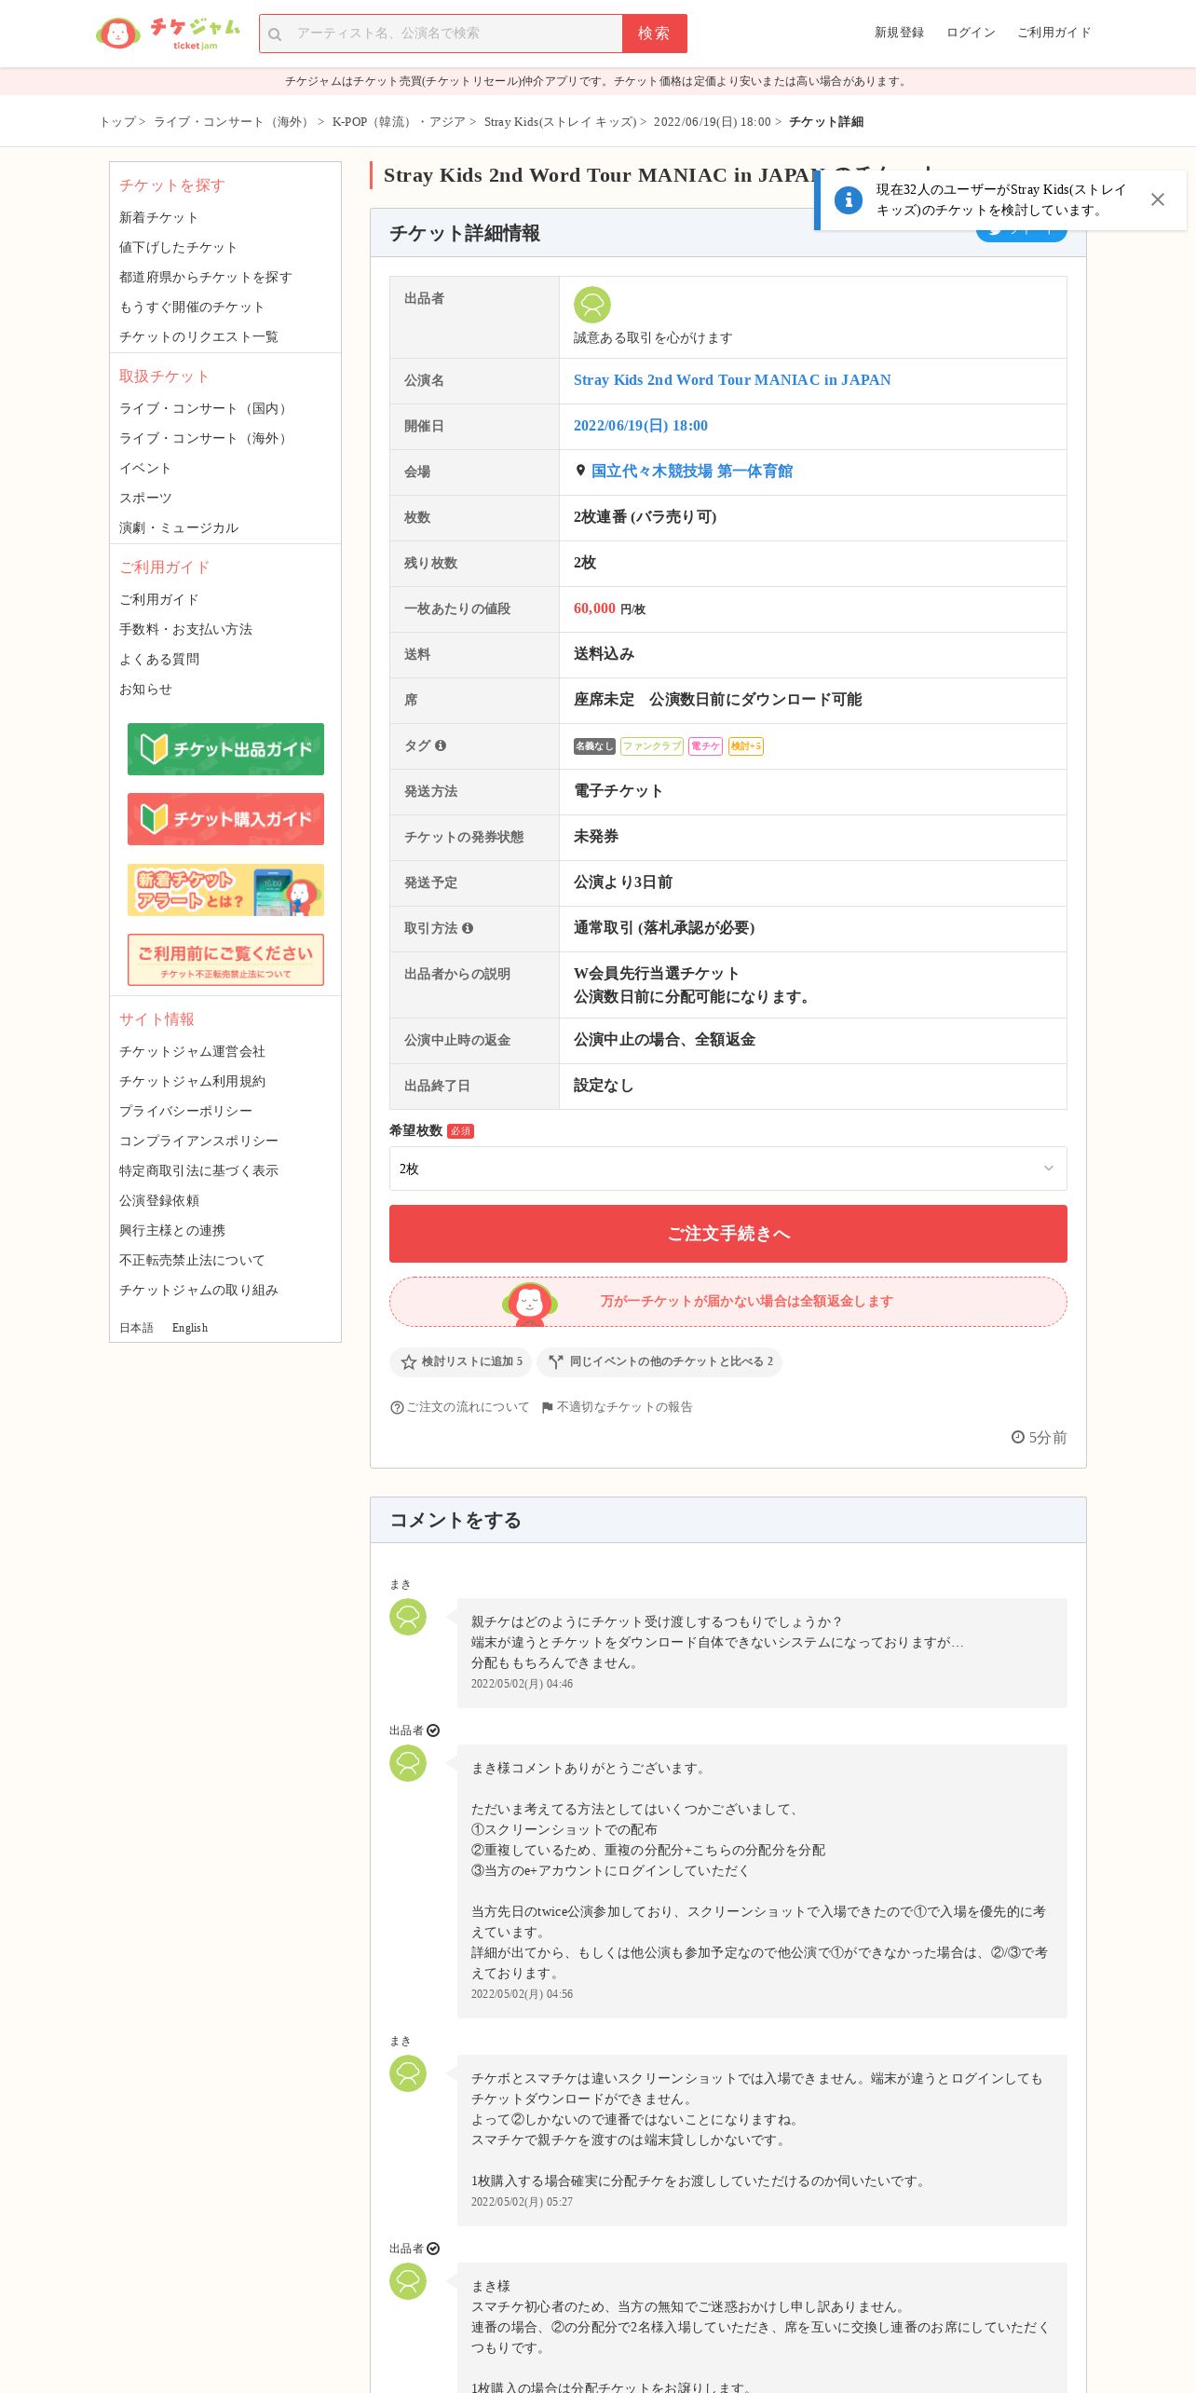1196x2393 pixels.
Task: Open 新着チケット in the sidebar
Action: click(x=158, y=217)
